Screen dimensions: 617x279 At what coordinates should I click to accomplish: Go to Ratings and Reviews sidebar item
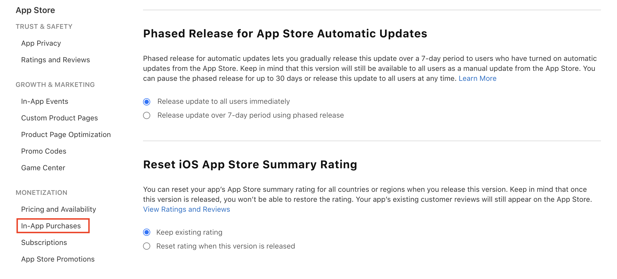(x=55, y=60)
